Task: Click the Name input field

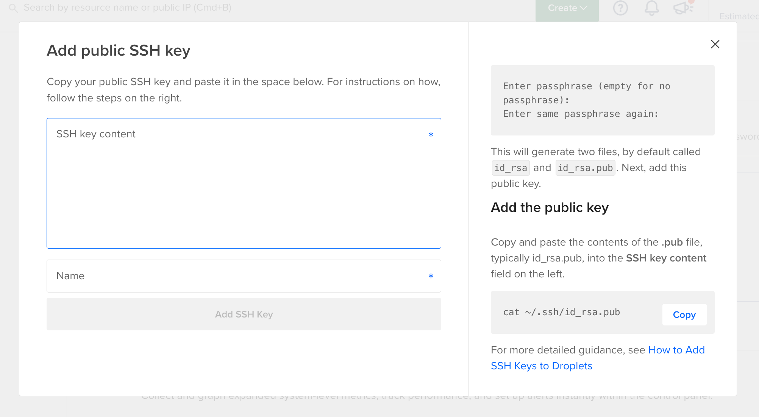Action: coord(244,276)
